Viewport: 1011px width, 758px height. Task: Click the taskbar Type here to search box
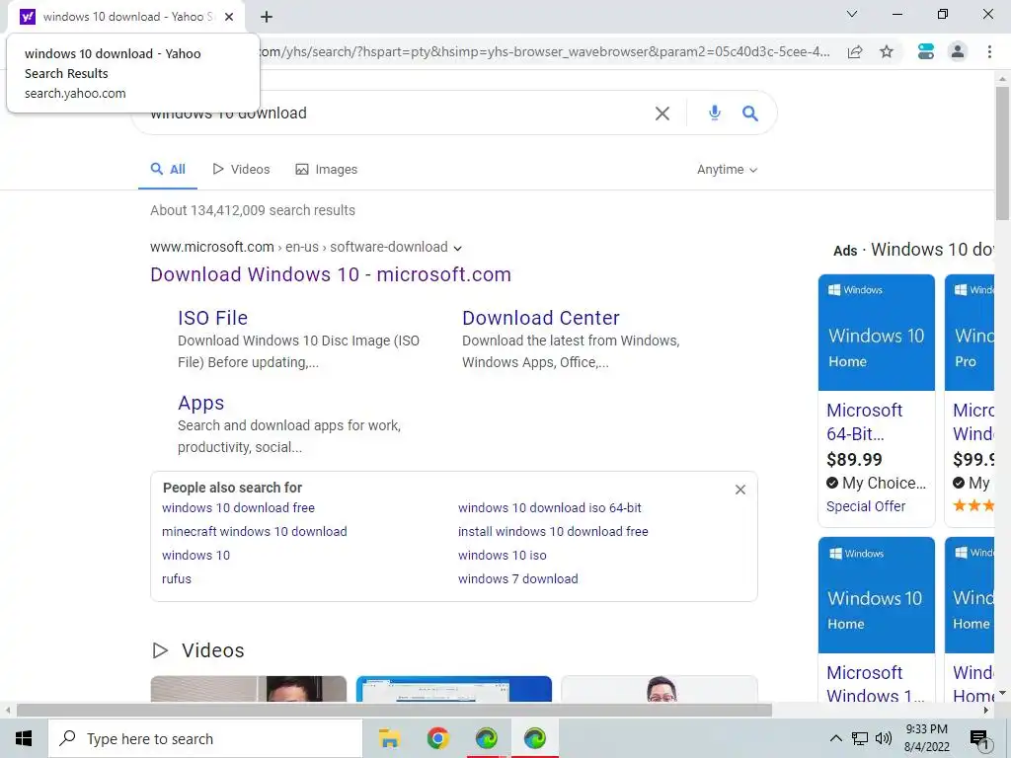[205, 738]
